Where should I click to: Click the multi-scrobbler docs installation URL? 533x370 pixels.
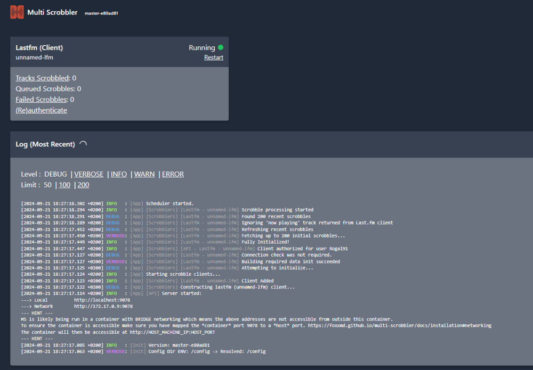pyautogui.click(x=400, y=325)
